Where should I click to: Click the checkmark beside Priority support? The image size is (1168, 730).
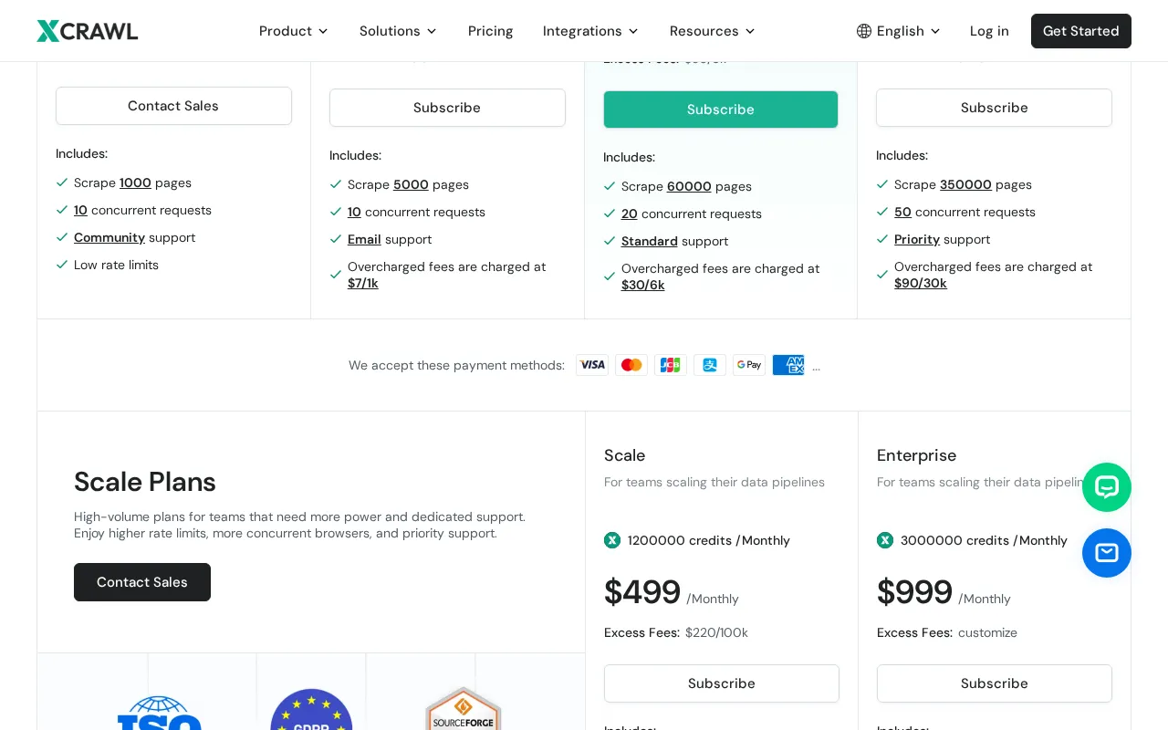[882, 239]
